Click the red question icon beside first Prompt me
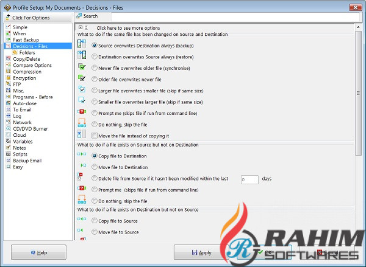This screenshot has height=267, width=366. tap(82, 112)
